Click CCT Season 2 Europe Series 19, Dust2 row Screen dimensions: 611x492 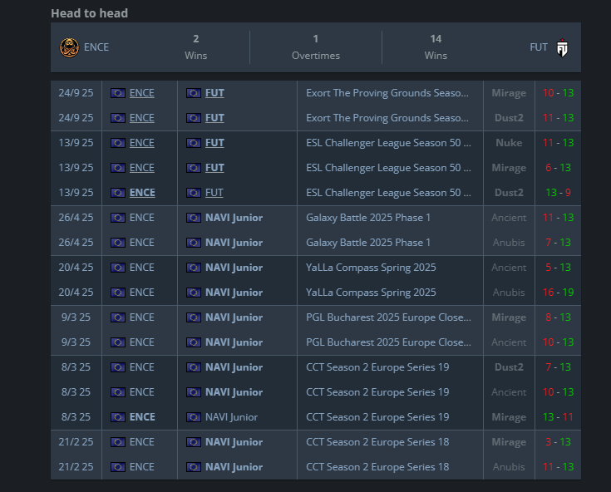tap(377, 367)
